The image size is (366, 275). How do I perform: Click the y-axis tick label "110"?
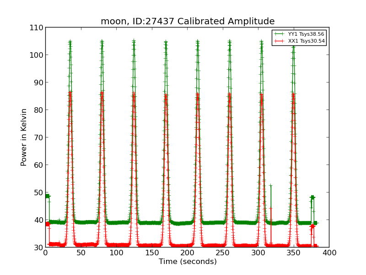pos(37,28)
